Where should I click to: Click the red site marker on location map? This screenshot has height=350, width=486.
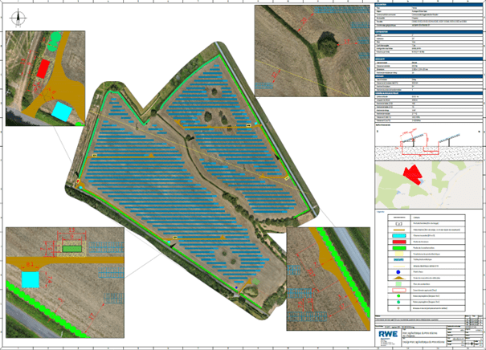[x=414, y=176]
